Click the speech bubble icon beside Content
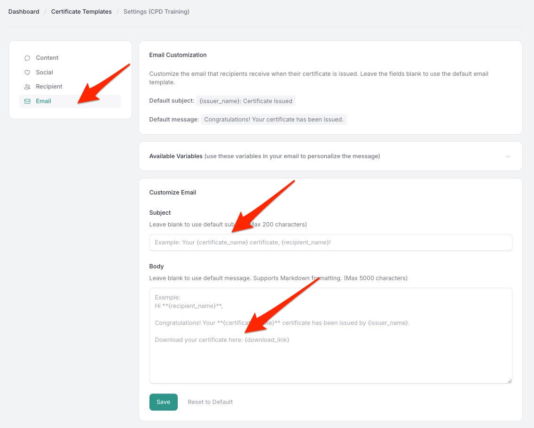The height and width of the screenshot is (428, 534). coord(27,58)
